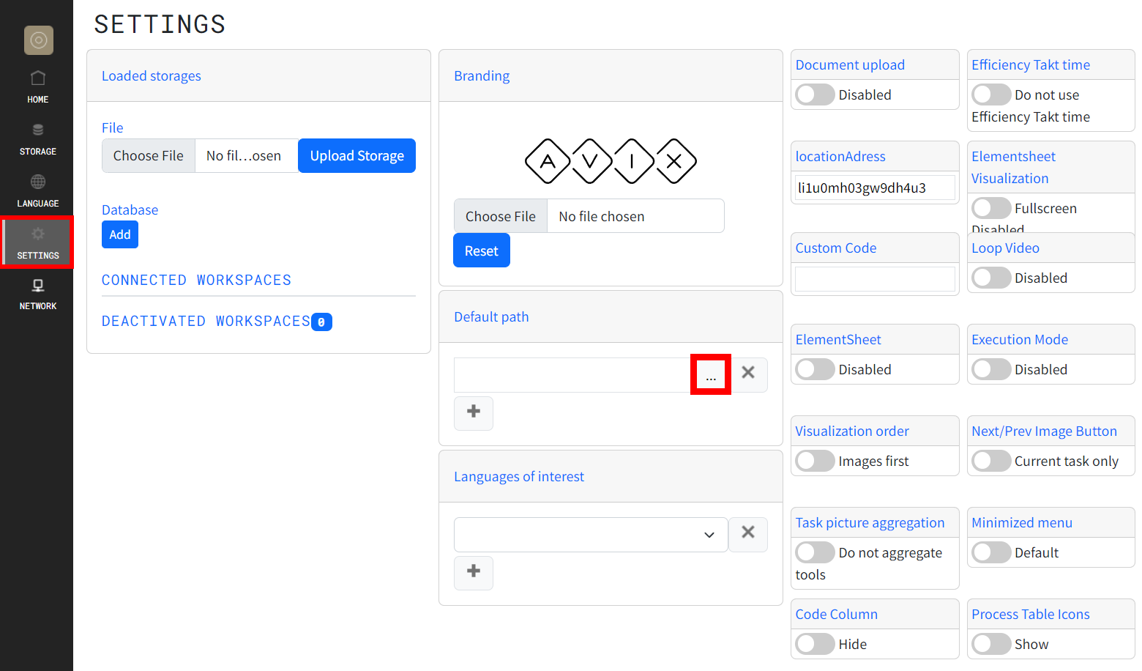Turn on the Execution Mode toggle

coord(991,369)
